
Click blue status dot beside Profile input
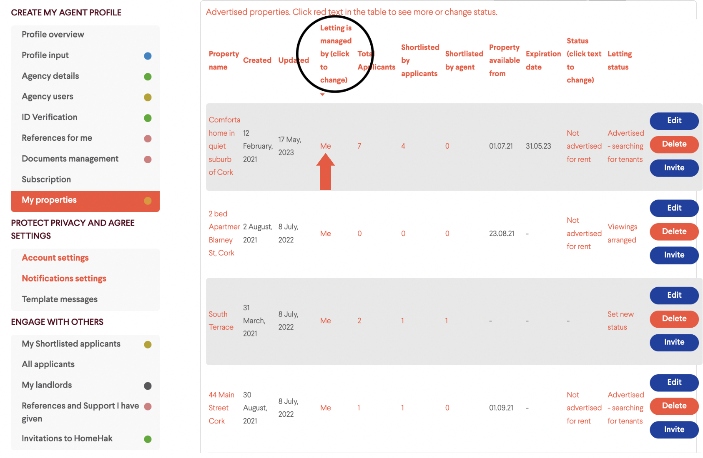[x=148, y=56]
